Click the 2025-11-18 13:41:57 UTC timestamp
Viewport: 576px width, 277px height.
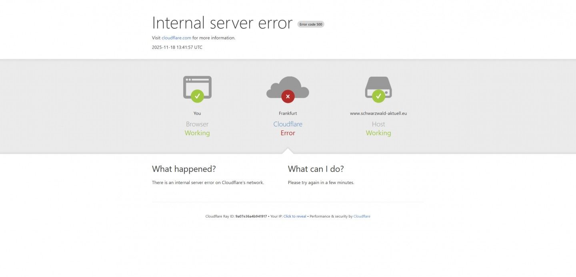pyautogui.click(x=177, y=47)
